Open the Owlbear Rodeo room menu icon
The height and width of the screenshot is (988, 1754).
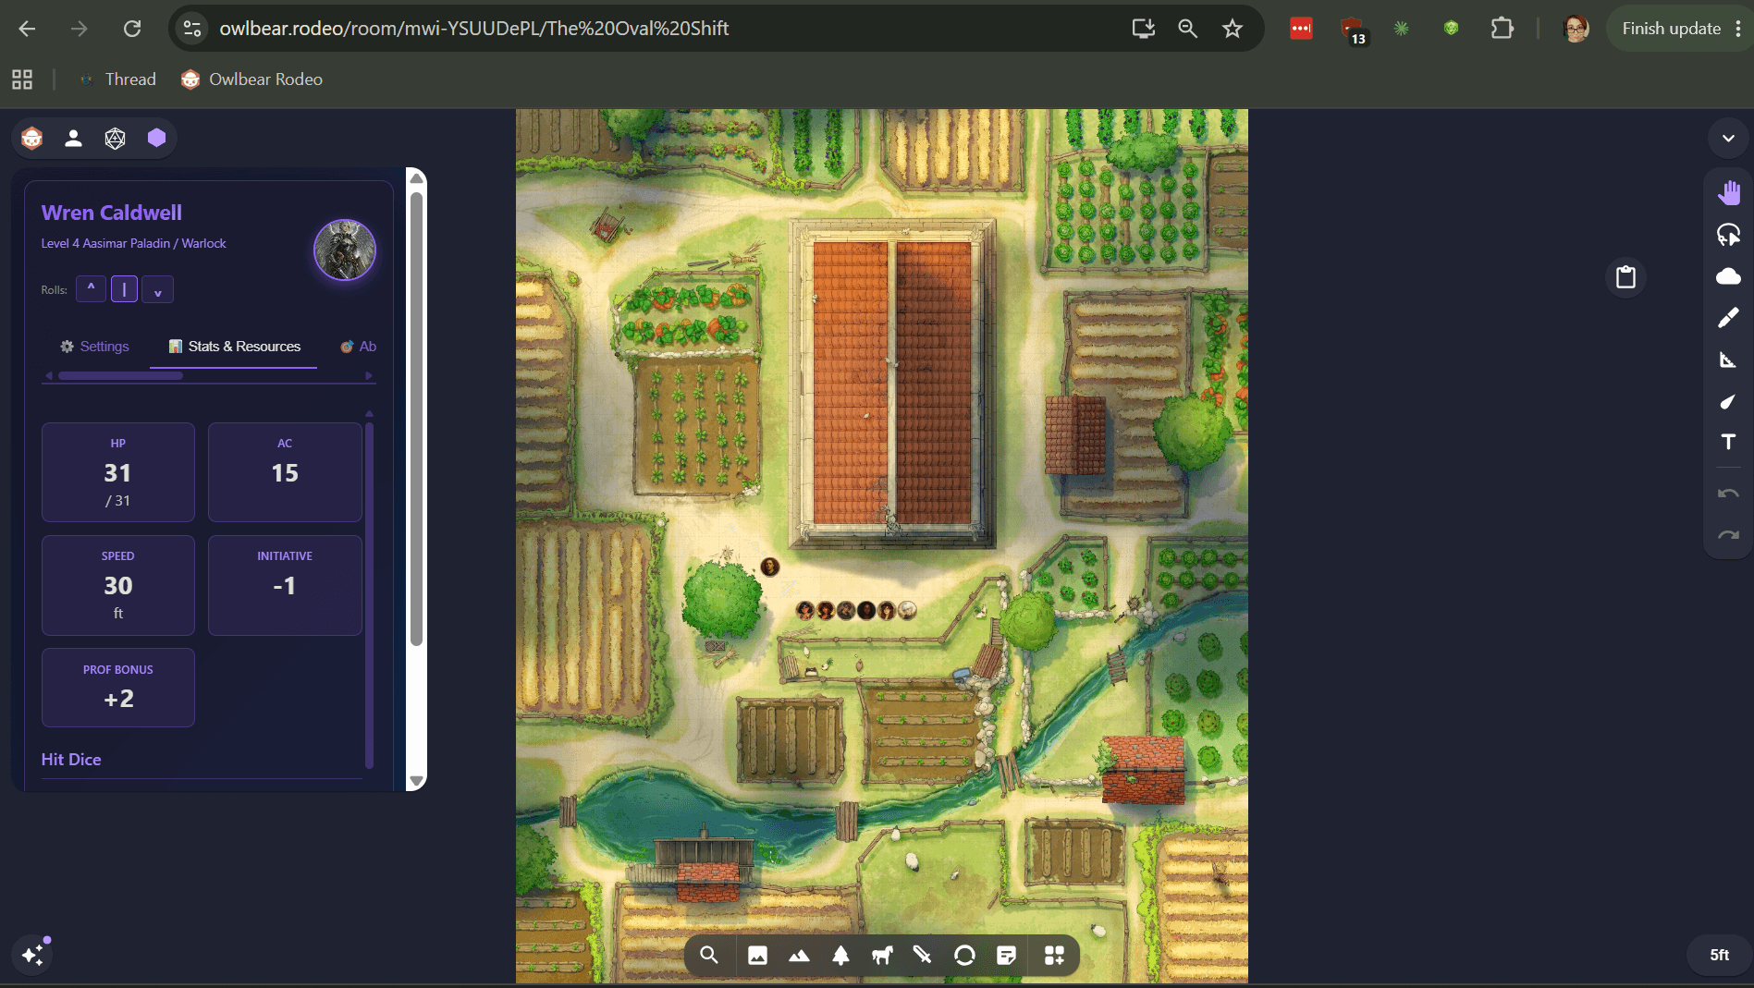tap(32, 139)
